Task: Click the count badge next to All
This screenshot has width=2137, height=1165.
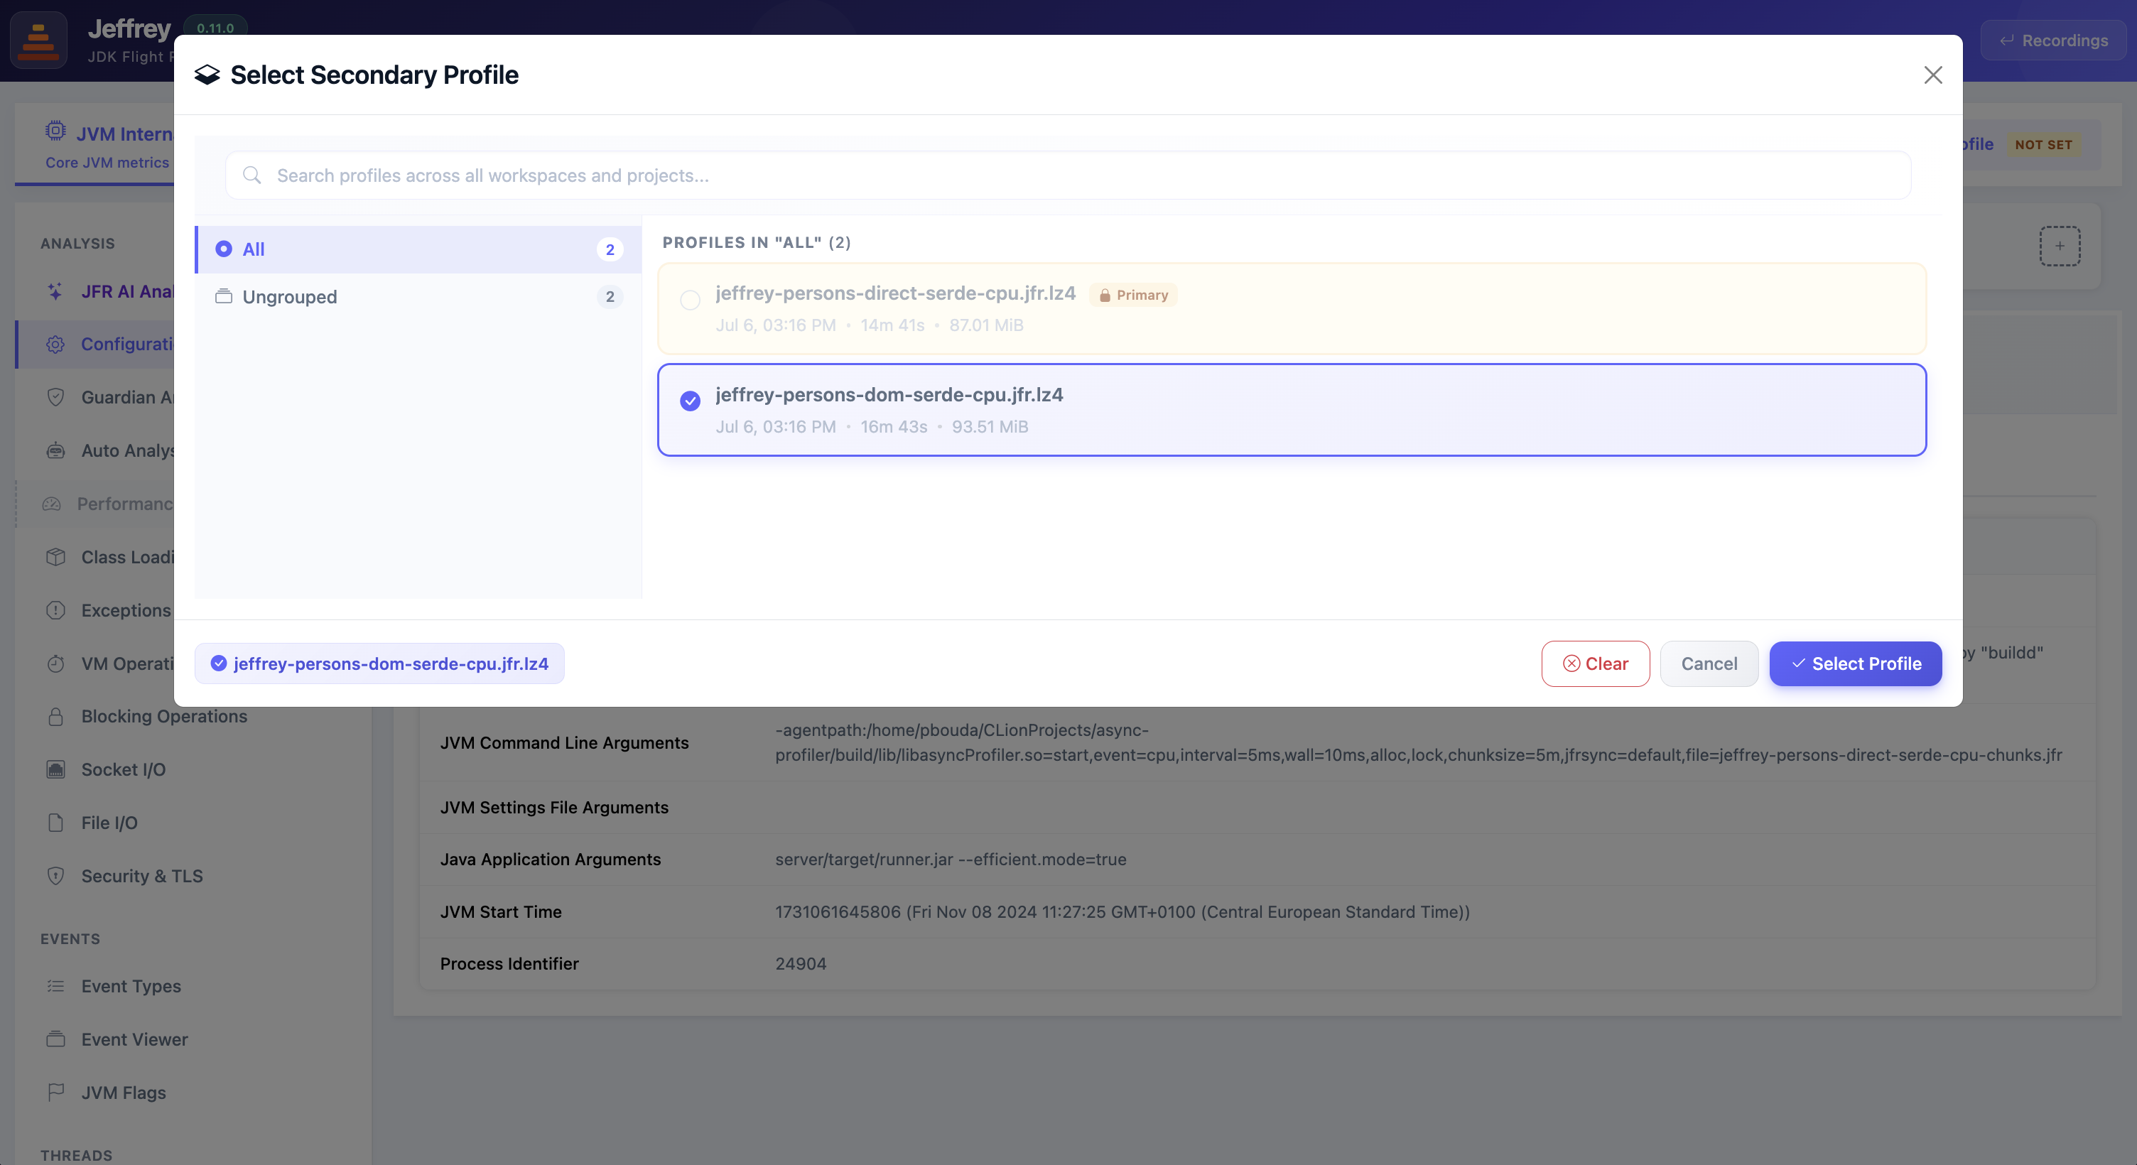Action: (x=610, y=249)
